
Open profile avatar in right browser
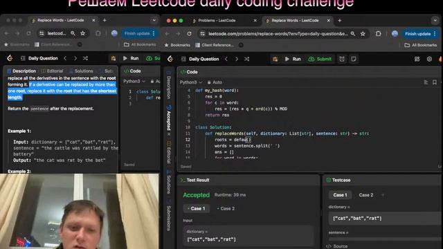pos(395,34)
